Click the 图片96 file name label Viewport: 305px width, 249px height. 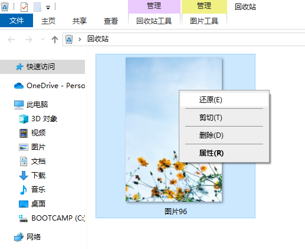tap(176, 212)
